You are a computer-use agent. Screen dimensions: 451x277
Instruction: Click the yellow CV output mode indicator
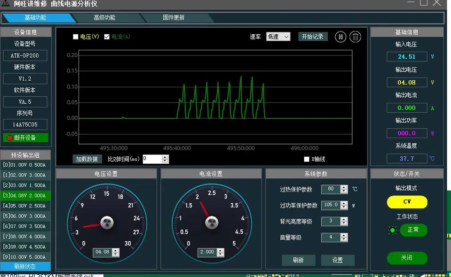(407, 202)
